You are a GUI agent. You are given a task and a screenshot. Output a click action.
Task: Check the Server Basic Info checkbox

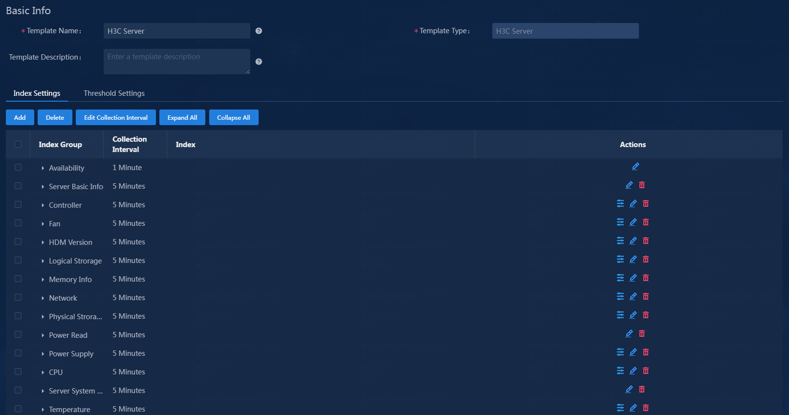[18, 186]
